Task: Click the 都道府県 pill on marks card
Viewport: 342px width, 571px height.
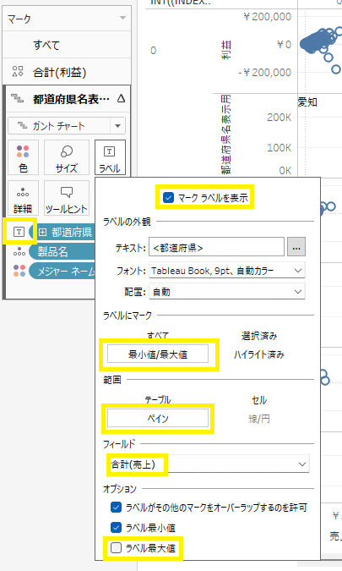Action: 62,232
